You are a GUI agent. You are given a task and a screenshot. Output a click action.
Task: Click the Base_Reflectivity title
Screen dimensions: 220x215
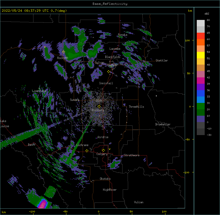[110, 4]
